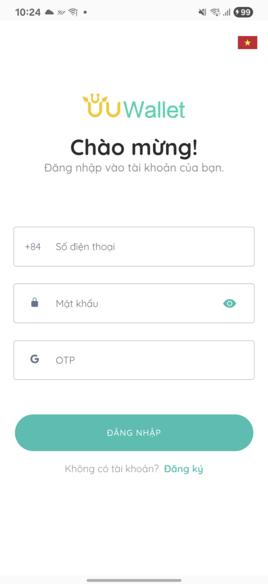Viewport: 268px width, 584px height.
Task: Tap the cellular signal bars icon
Action: coord(227,13)
